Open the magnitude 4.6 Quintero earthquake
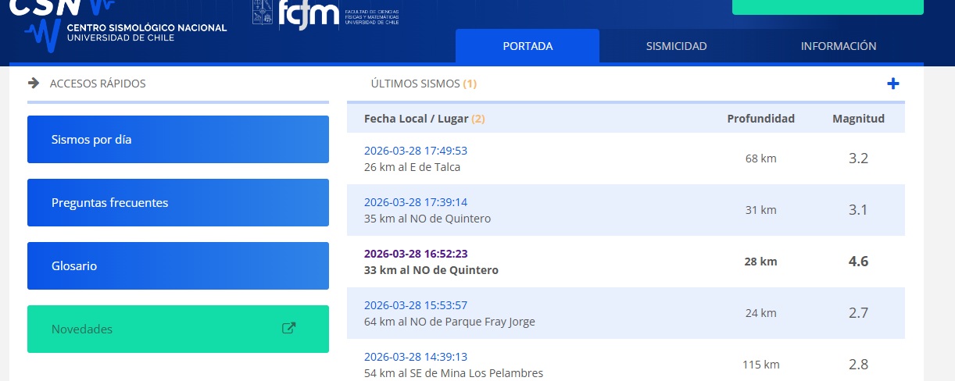Viewport: 955px width, 381px height. [415, 254]
